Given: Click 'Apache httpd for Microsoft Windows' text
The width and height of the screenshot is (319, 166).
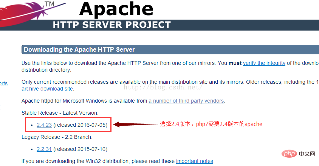Looking at the screenshot, I should point(64,101).
